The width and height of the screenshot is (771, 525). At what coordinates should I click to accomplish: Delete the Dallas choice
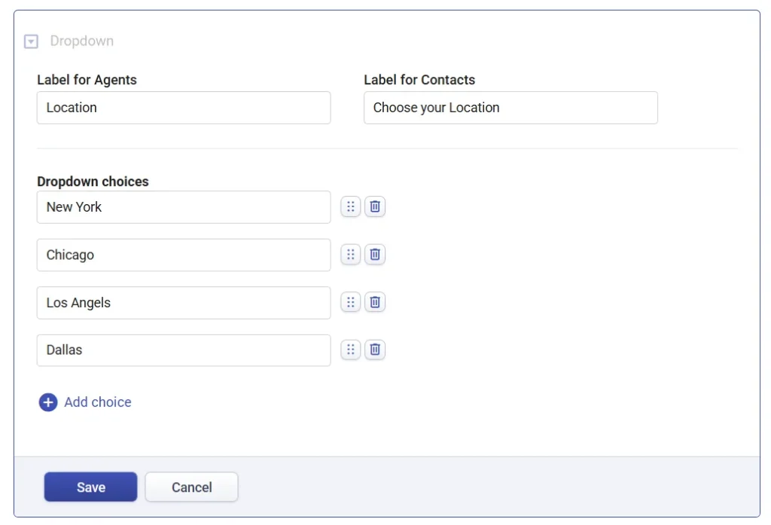tap(375, 349)
